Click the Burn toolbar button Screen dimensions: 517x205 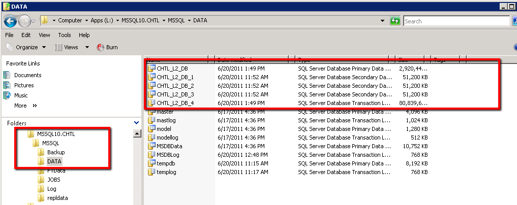107,47
